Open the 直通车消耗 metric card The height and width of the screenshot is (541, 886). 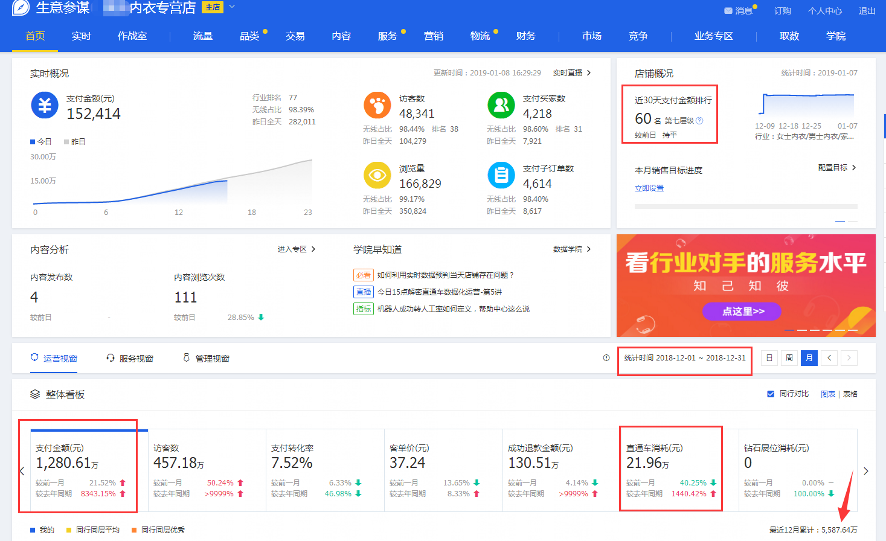670,469
